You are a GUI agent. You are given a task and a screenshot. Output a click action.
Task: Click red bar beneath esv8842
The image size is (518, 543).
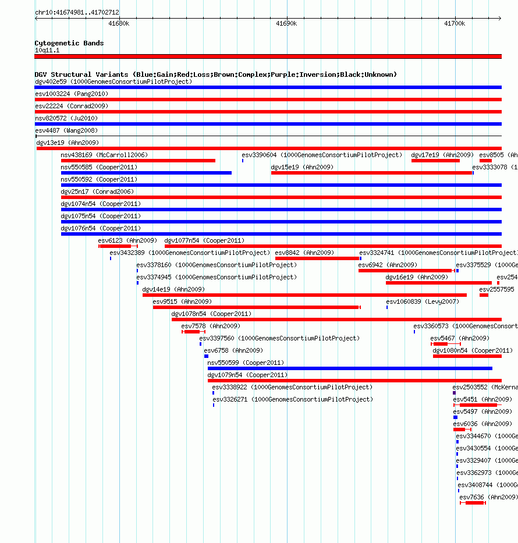click(x=317, y=258)
